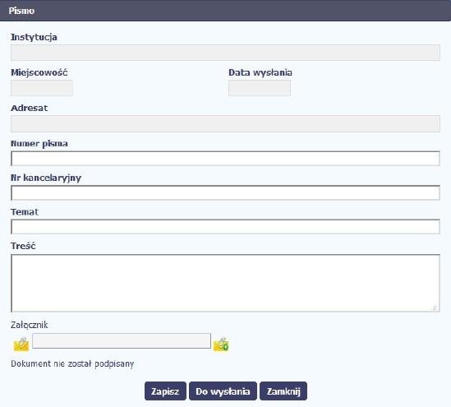The width and height of the screenshot is (451, 407).
Task: Click the Treść textarea resize handle
Action: click(435, 308)
